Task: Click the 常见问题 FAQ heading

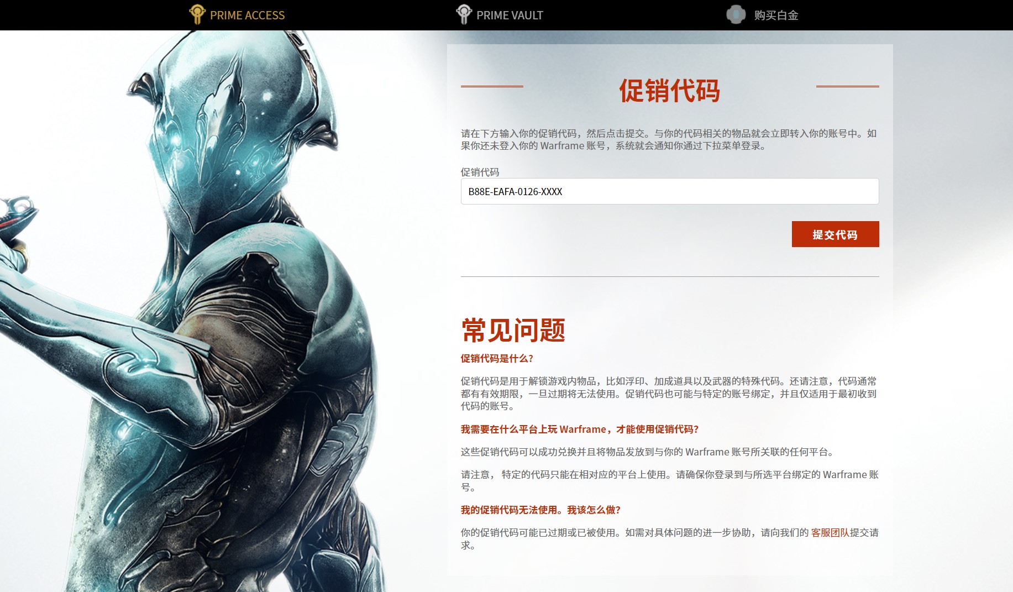Action: point(513,331)
